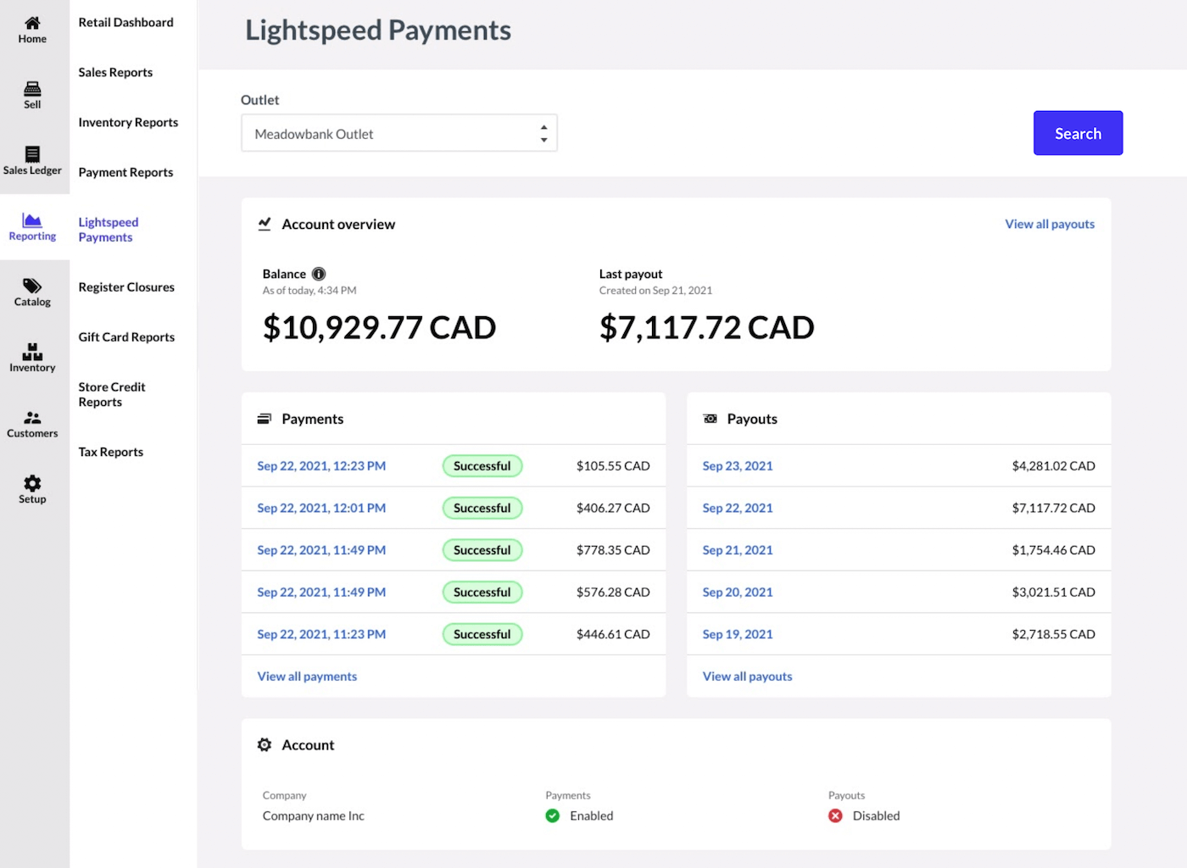Open the Setup gear icon

(x=32, y=483)
